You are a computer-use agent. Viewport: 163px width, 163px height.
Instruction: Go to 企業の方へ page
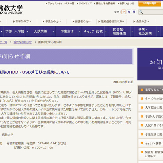coord(141,21)
